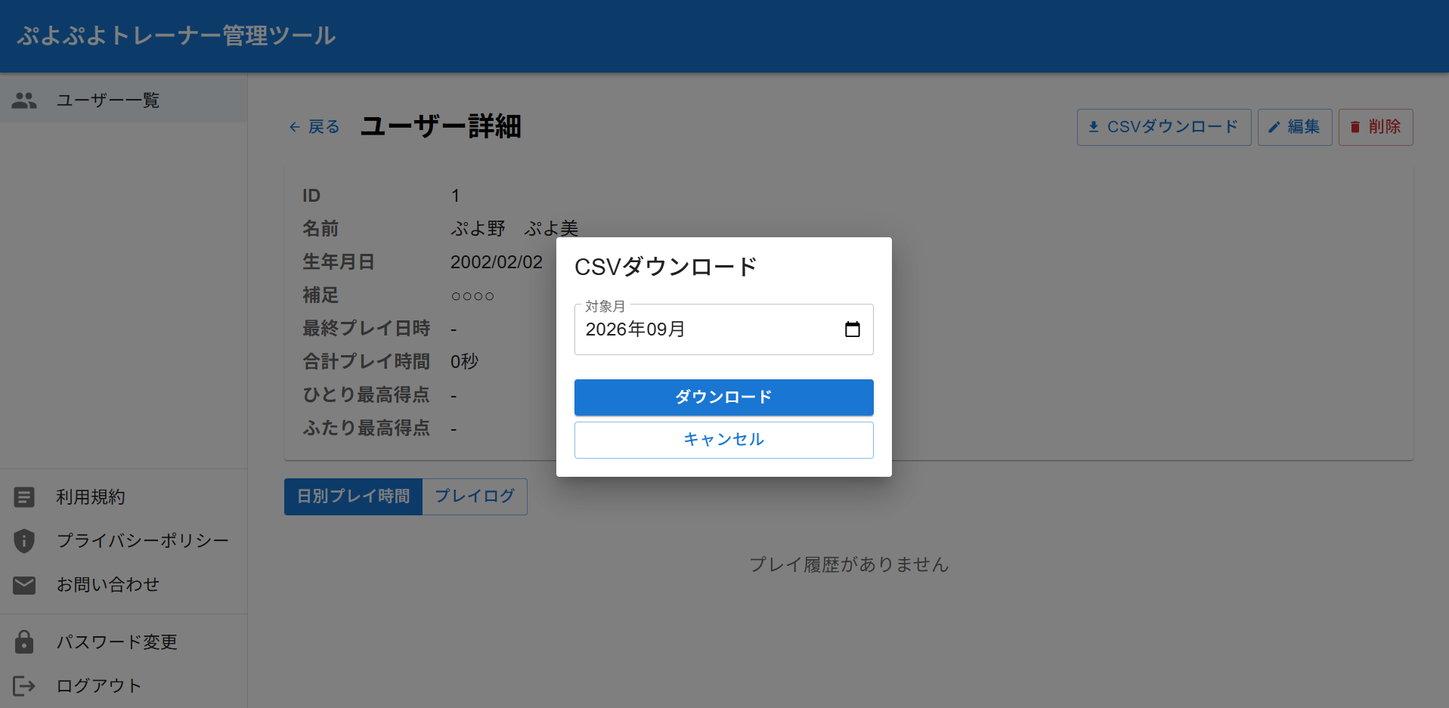1449x708 pixels.
Task: Click the 0秒 total play time value
Action: coord(465,362)
